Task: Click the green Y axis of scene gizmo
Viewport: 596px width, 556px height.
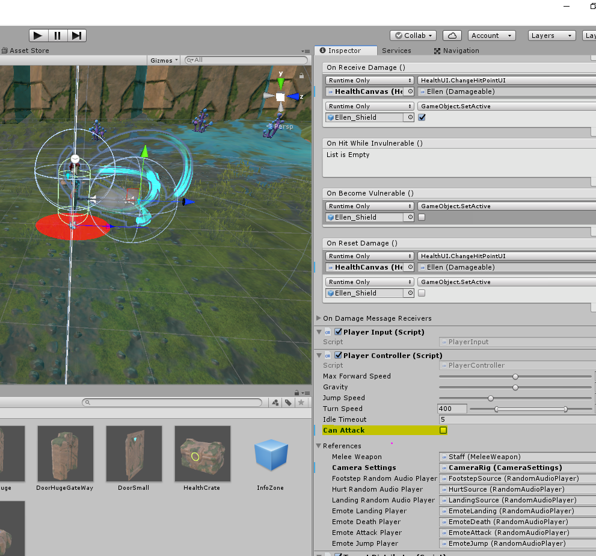Action: (x=280, y=82)
